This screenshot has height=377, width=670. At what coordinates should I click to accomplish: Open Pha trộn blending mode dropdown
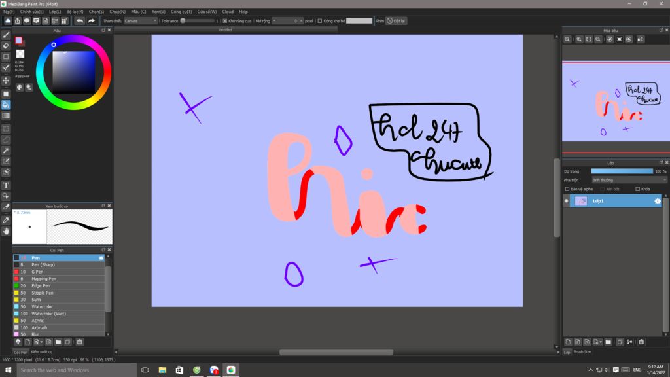tap(629, 180)
